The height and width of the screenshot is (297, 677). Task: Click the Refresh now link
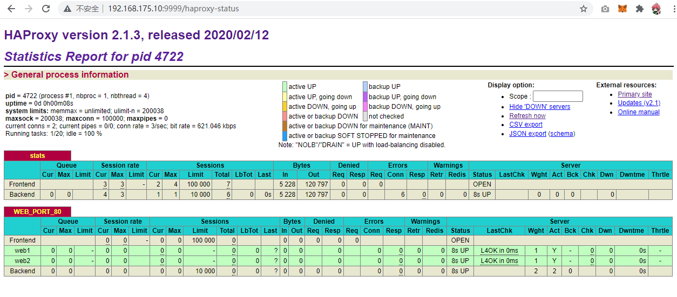527,116
